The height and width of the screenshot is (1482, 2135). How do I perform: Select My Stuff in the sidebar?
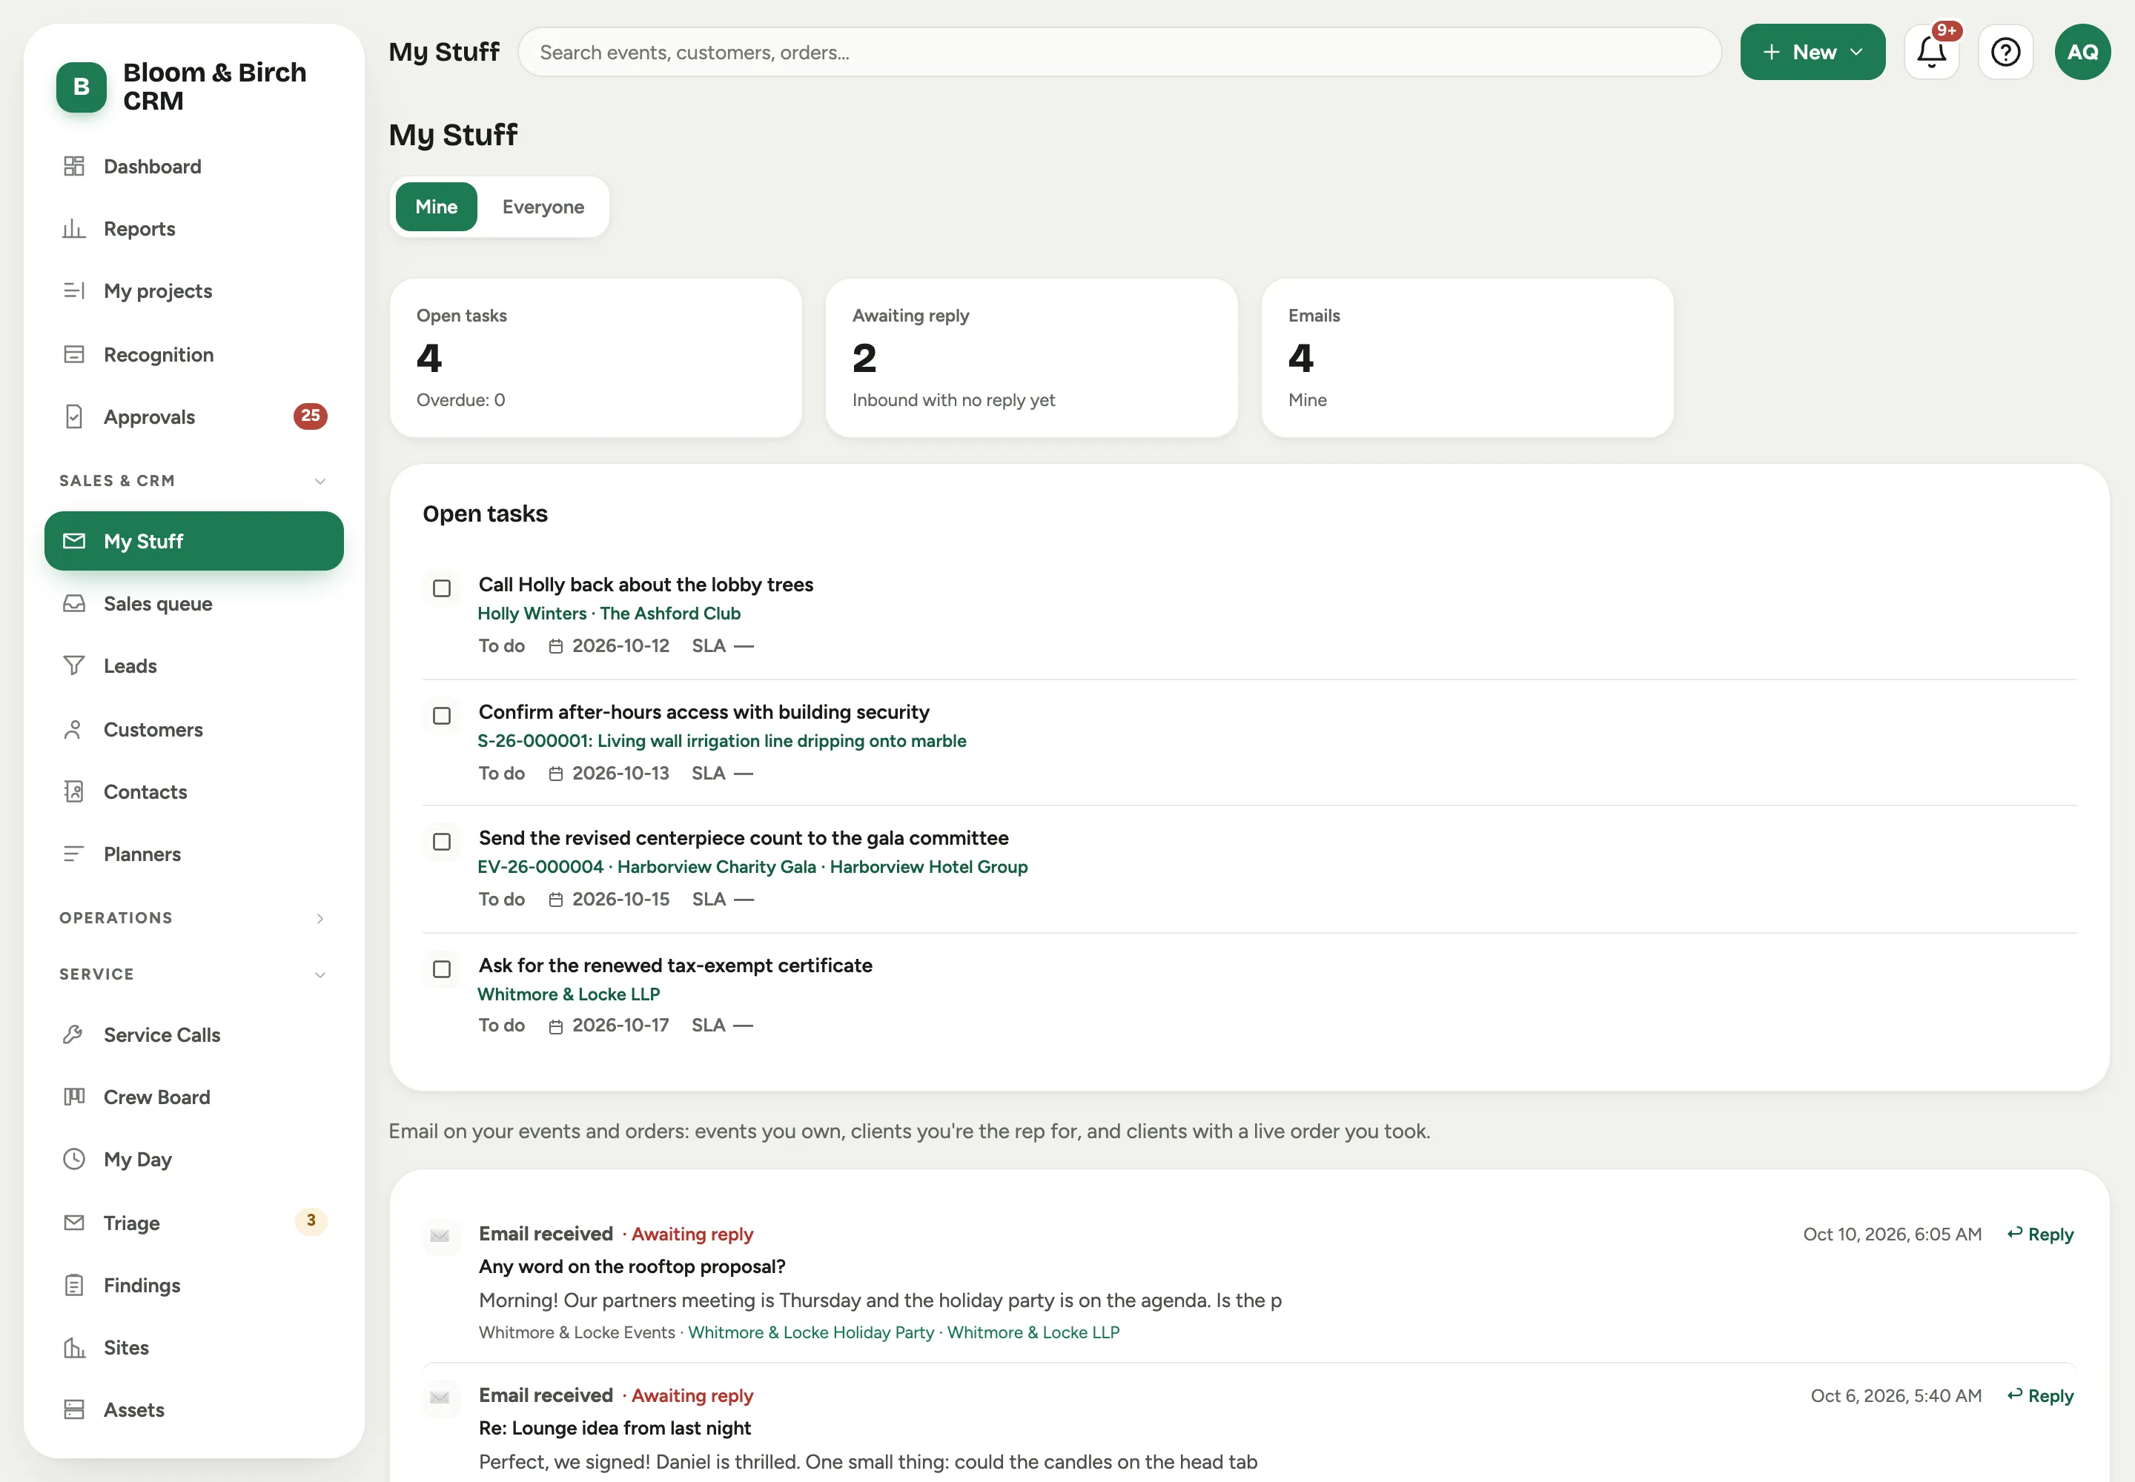point(194,540)
